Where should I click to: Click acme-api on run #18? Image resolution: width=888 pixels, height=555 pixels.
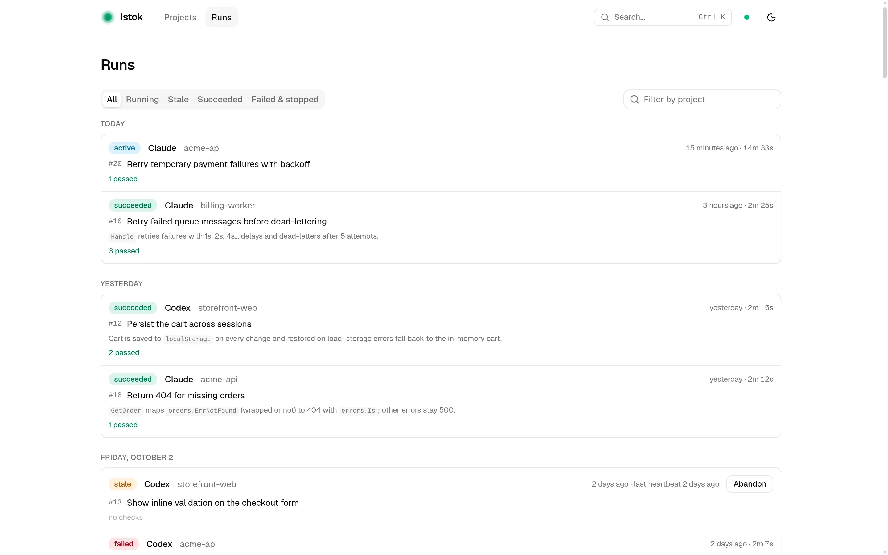point(219,380)
